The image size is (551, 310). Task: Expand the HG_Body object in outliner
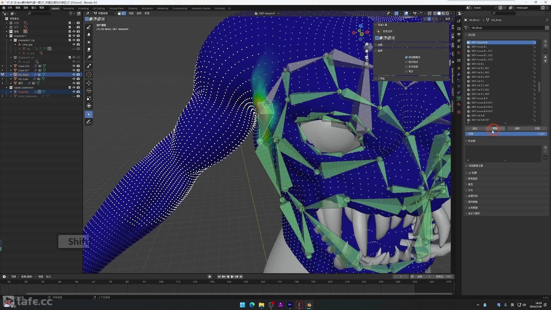coord(11,75)
